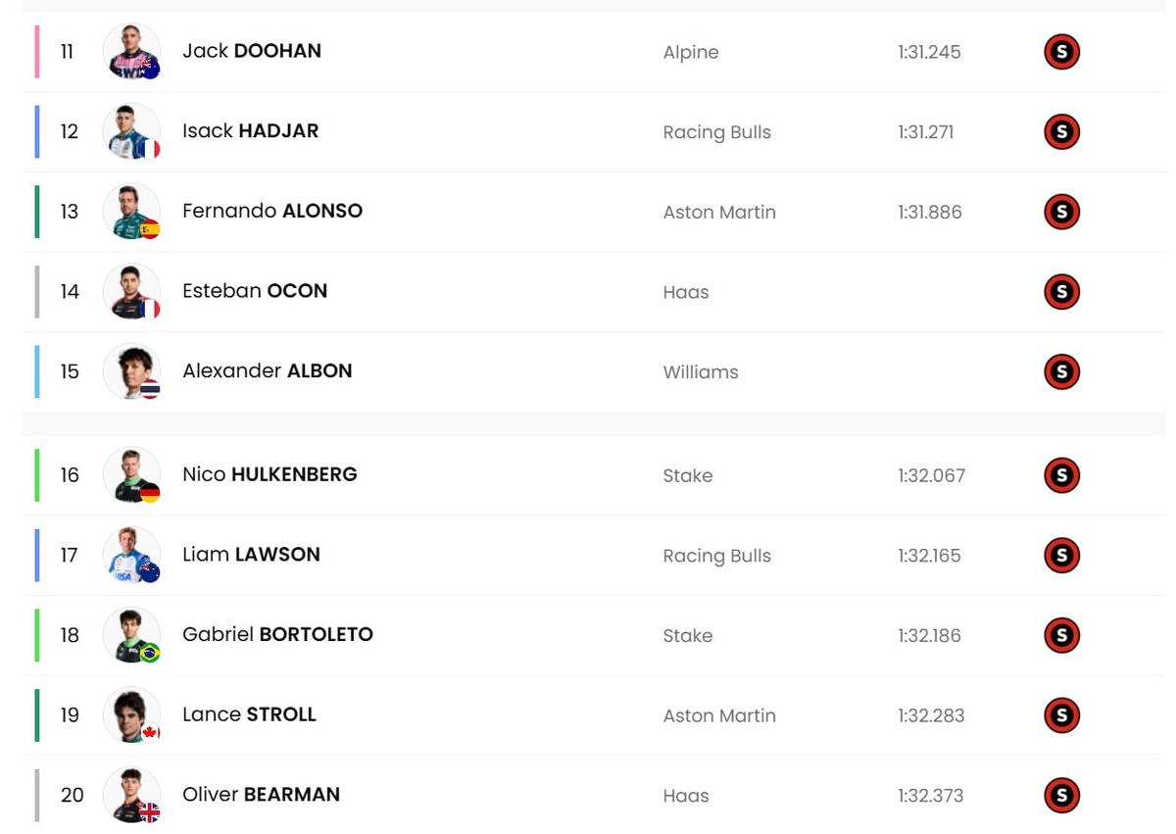Screen dimensions: 1176x834
Task: Select Liam Lawson's Racing Bulls team label
Action: [717, 556]
